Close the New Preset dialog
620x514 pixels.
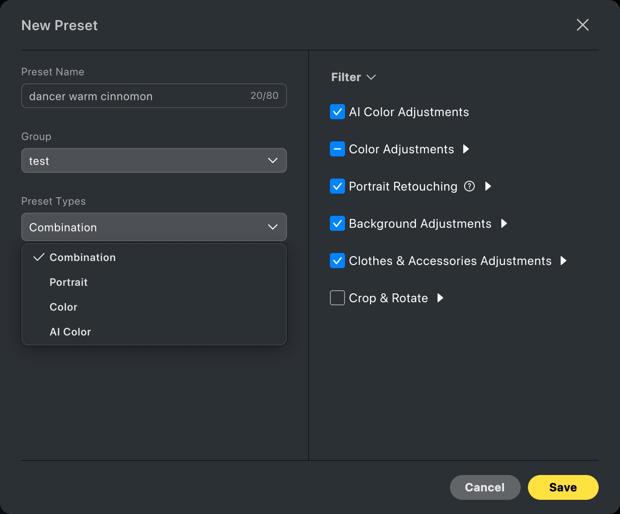tap(582, 25)
